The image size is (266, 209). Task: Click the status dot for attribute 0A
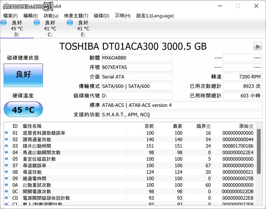(x=6, y=185)
